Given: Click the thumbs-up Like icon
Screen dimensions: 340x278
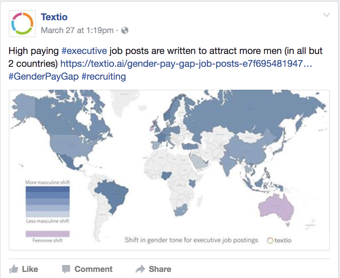Looking at the screenshot, I should tap(14, 269).
